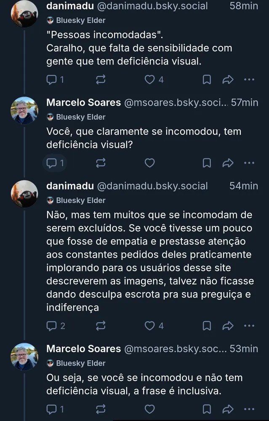Repost Marcelo's "Você, que claramente" post
The height and width of the screenshot is (421, 269).
tap(101, 163)
